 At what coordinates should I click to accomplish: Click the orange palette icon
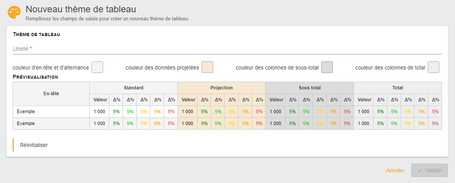coord(14,13)
